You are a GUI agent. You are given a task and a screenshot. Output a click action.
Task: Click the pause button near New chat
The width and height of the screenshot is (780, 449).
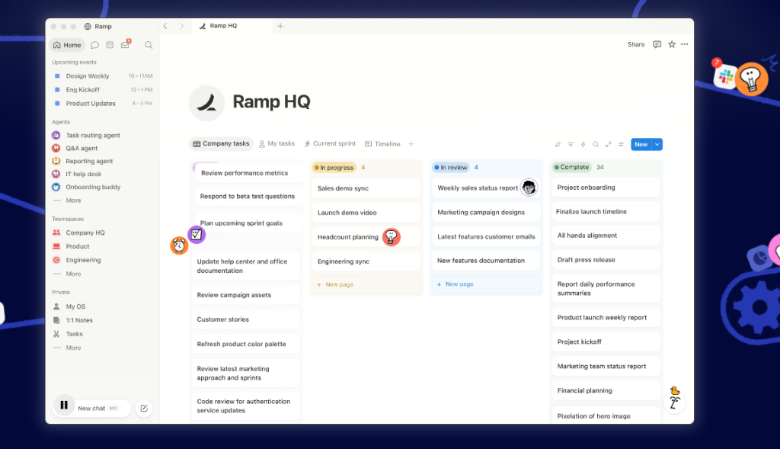click(x=64, y=406)
